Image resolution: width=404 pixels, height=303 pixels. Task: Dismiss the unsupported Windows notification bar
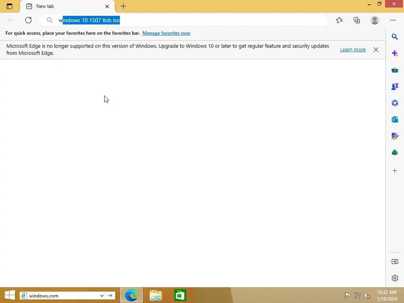tap(376, 50)
